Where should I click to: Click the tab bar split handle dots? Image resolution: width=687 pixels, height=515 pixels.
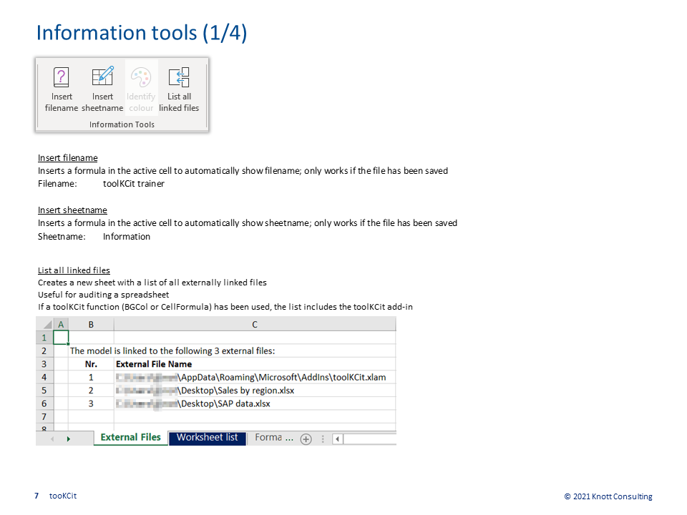click(323, 438)
